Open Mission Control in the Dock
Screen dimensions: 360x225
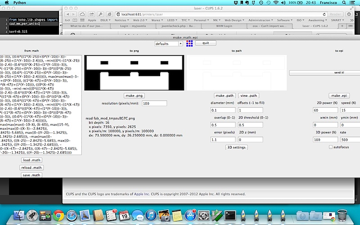tap(45, 216)
